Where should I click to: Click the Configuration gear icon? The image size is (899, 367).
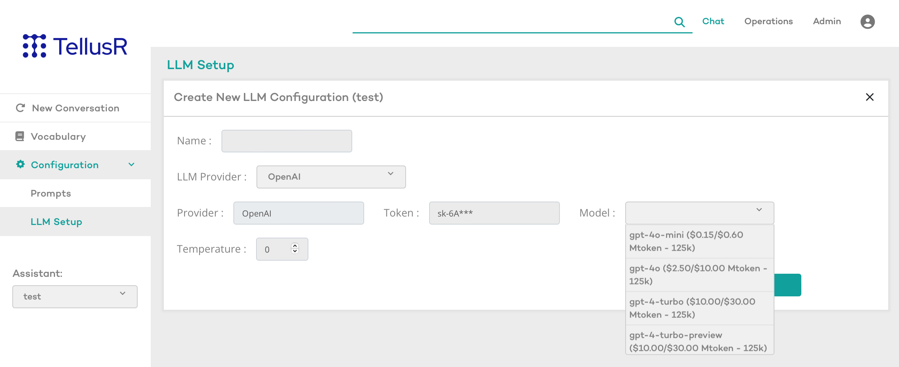click(x=20, y=165)
